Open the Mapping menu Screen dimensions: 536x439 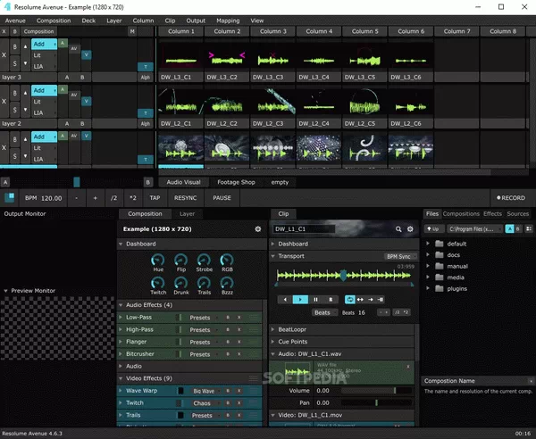pos(228,21)
